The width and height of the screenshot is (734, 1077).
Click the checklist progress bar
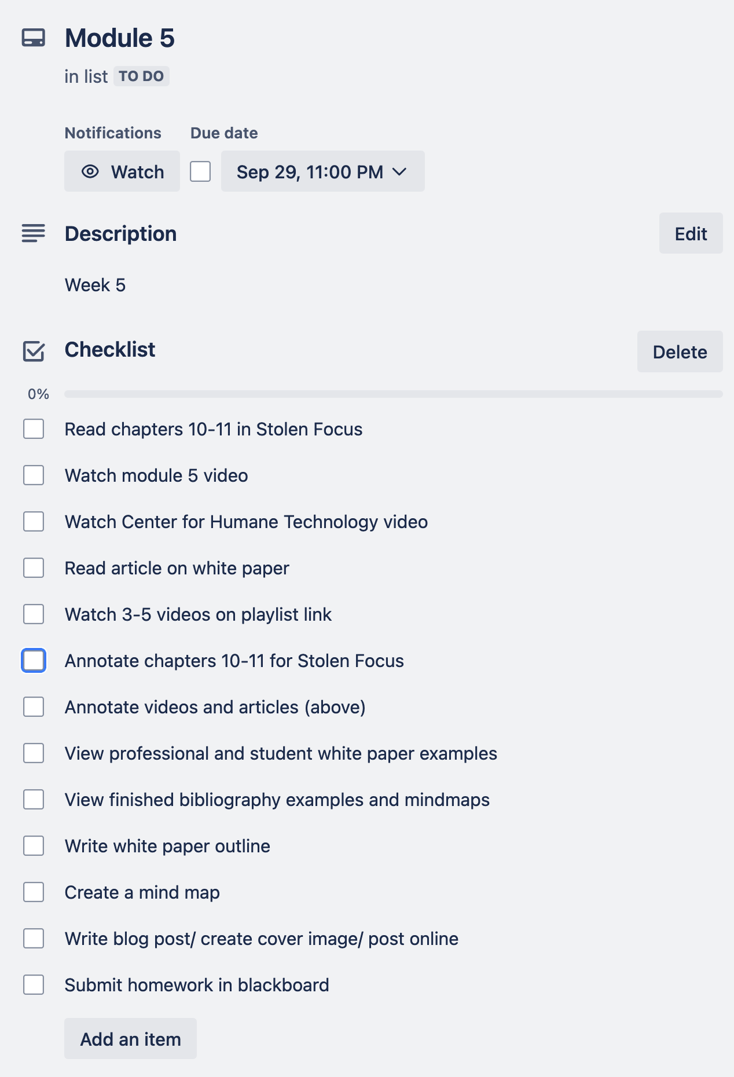[394, 394]
